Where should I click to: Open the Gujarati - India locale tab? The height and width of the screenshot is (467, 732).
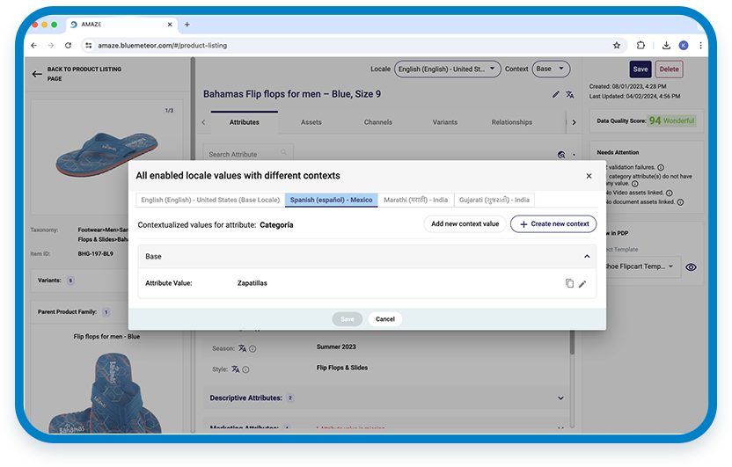pos(494,200)
